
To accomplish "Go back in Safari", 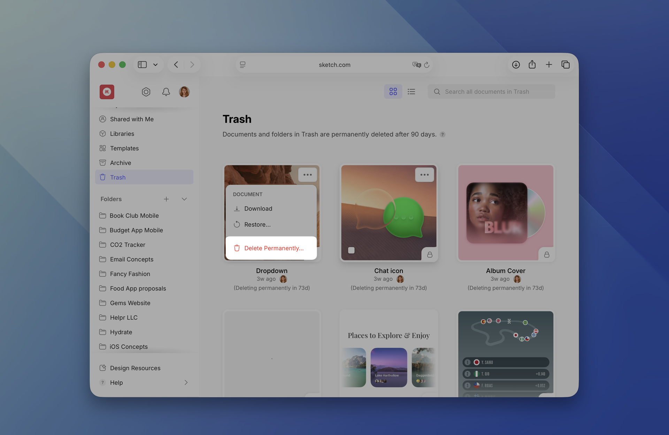I will click(x=176, y=65).
